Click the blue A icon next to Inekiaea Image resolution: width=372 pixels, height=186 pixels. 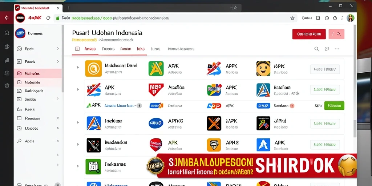94,123
